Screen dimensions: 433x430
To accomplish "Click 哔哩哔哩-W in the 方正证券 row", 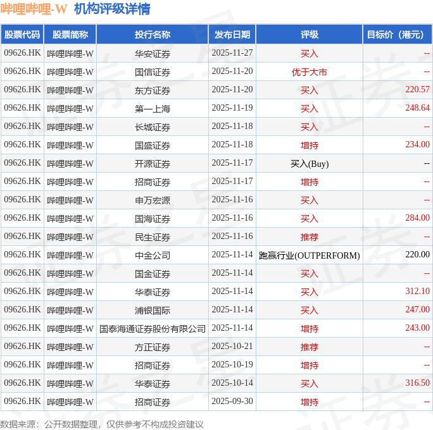I will 70,347.
